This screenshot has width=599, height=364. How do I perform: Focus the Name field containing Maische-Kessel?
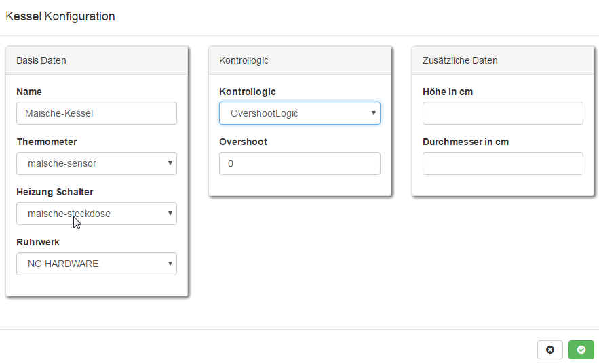(96, 113)
